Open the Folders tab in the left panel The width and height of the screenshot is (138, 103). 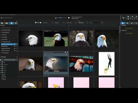pyautogui.click(x=2, y=23)
